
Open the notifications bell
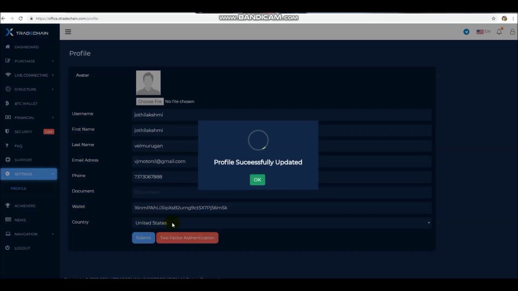[499, 32]
